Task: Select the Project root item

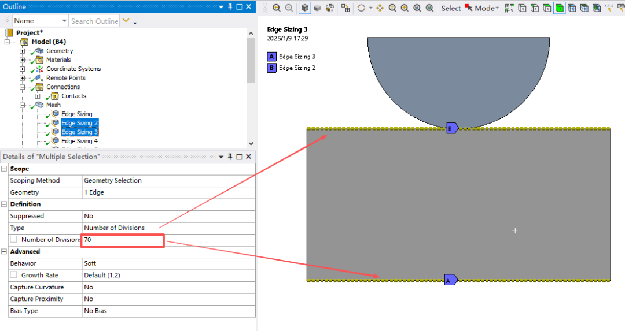Action: click(29, 32)
